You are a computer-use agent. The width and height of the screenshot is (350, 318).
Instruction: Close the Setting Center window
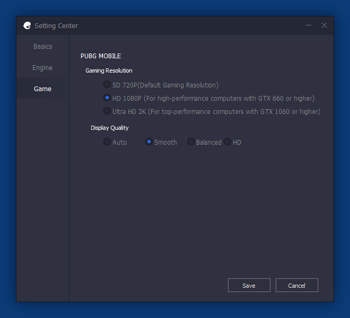click(325, 25)
